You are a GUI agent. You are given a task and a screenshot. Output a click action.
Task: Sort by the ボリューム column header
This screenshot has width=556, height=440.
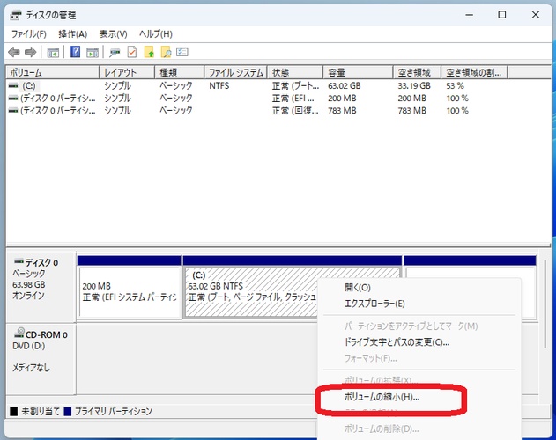53,73
